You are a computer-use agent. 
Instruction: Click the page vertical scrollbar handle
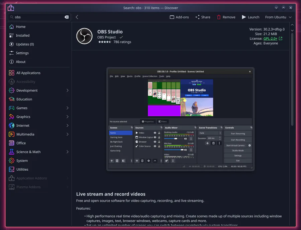click(292, 79)
